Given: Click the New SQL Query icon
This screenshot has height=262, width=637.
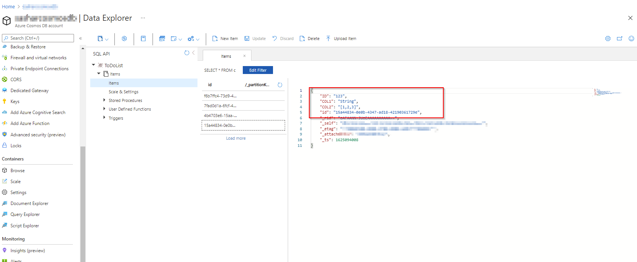Looking at the screenshot, I should pos(162,39).
